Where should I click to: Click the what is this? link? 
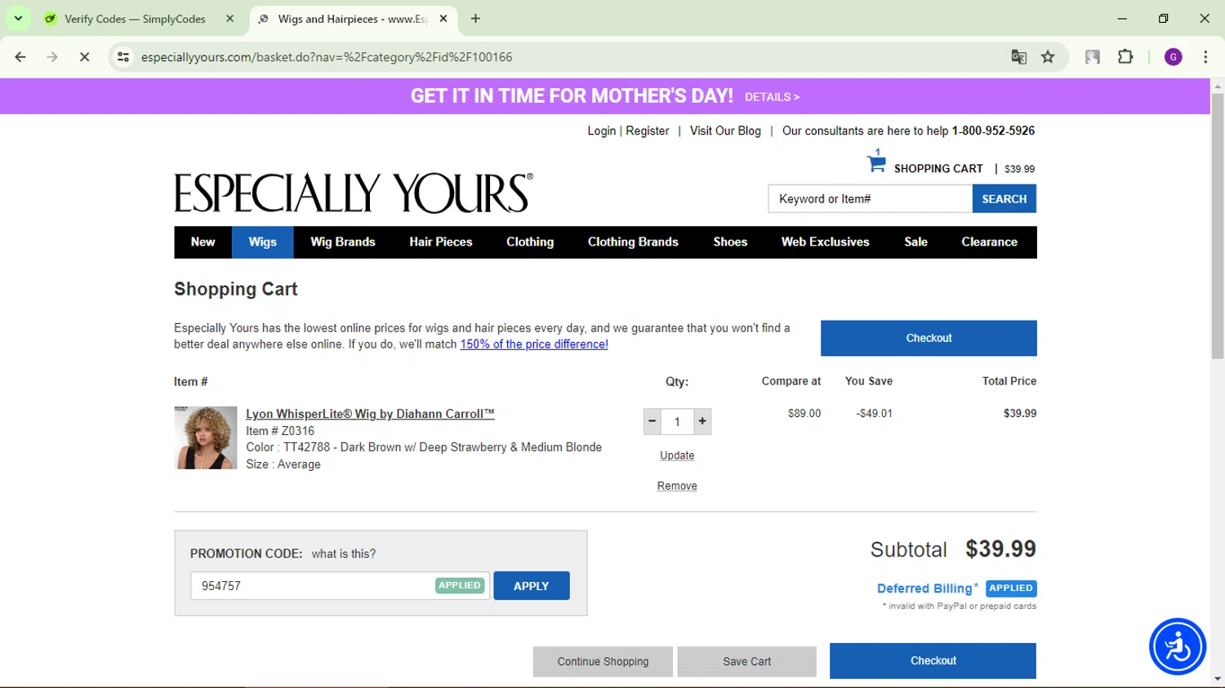coord(344,553)
